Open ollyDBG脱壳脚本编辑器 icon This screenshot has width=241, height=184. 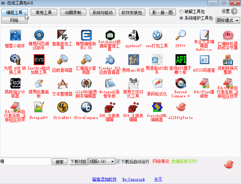click(86, 83)
